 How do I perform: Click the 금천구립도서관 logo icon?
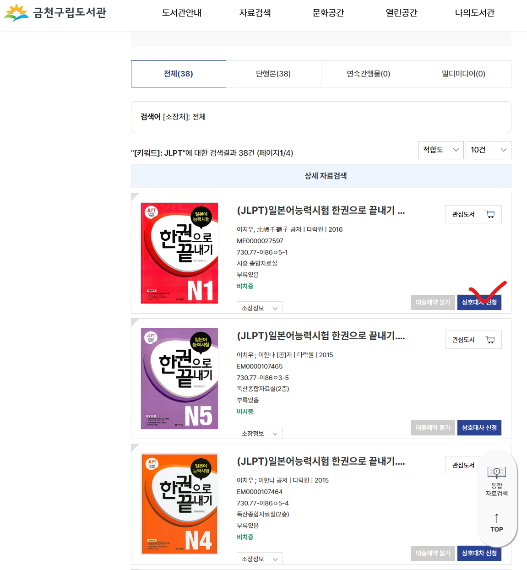[x=16, y=12]
